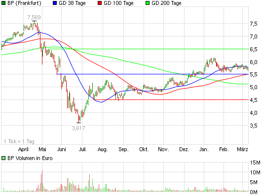Click the '10M' volume axis label

pyautogui.click(x=255, y=172)
